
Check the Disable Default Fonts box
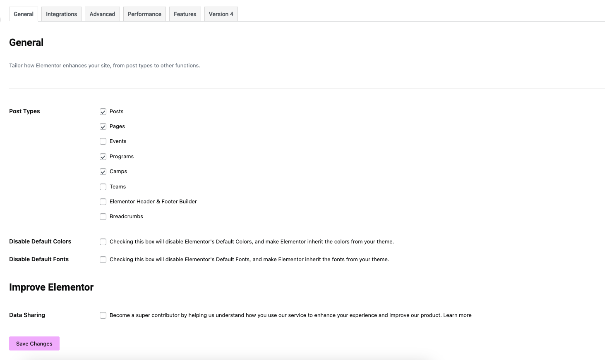[x=103, y=260]
